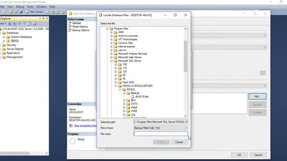Pin the Object Explorer panel with auto-hide icon

[x=43, y=18]
